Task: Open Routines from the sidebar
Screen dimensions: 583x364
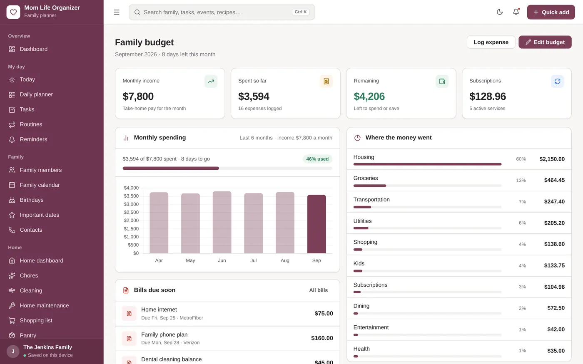Action: pyautogui.click(x=52, y=124)
